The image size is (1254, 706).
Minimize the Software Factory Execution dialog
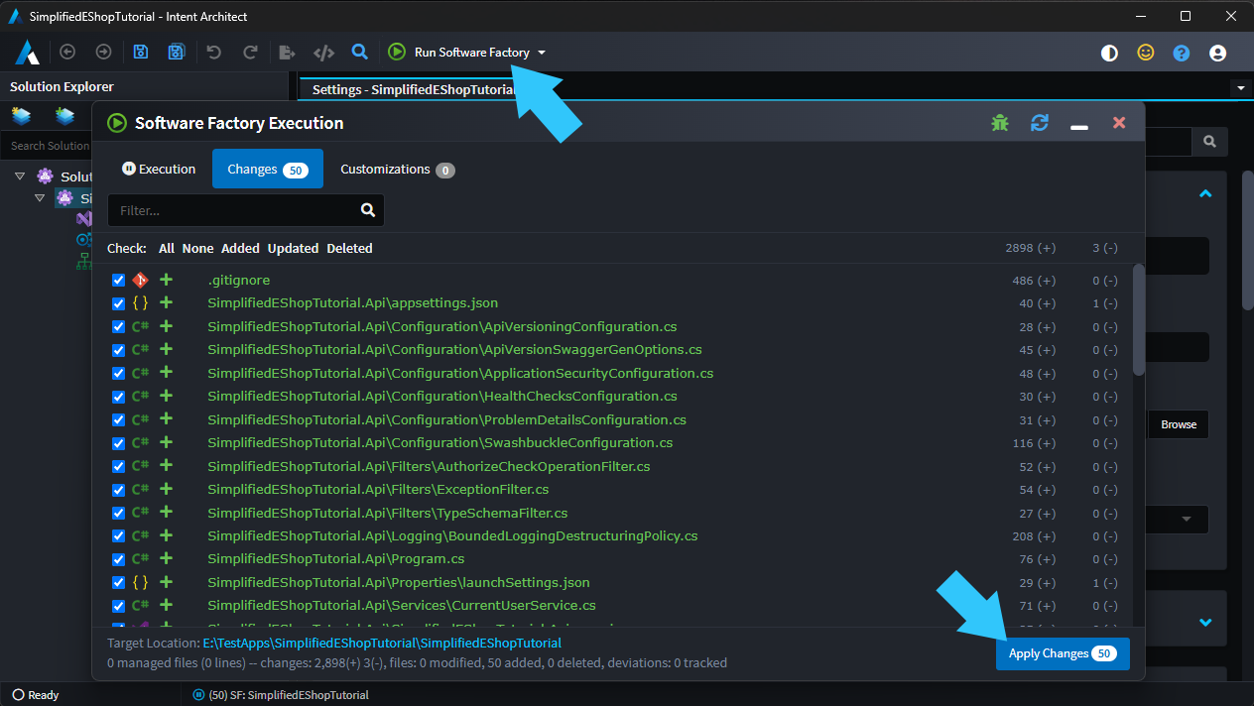click(1079, 127)
